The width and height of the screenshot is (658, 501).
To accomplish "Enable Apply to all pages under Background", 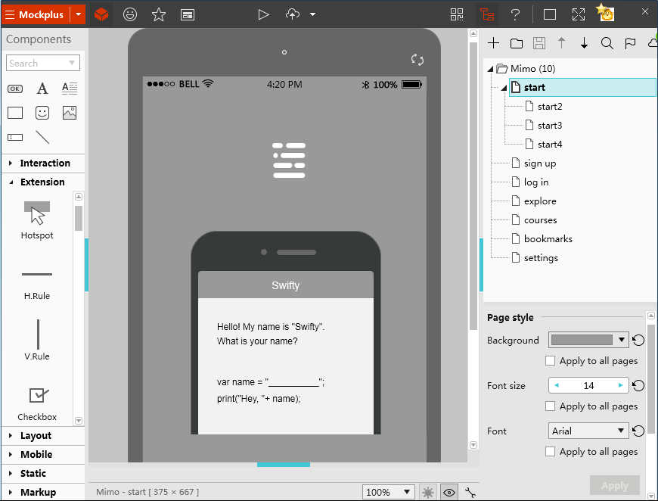I will 550,361.
